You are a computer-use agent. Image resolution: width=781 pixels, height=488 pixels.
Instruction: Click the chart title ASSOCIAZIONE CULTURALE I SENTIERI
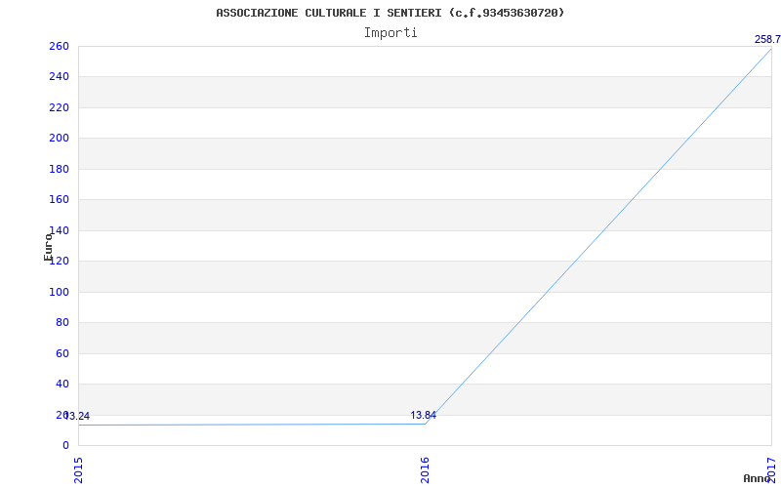click(390, 13)
